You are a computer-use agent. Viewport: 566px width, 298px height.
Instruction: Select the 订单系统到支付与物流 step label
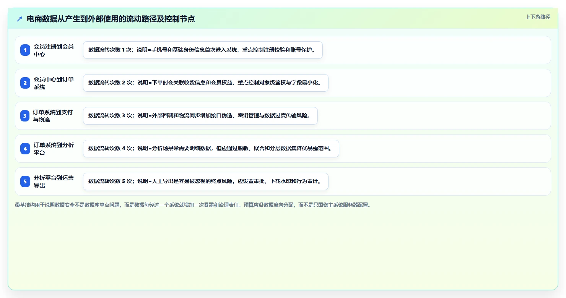[53, 116]
